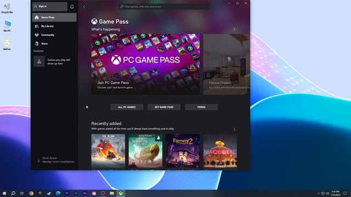
Task: Click the Sign in button
Action: (x=50, y=7)
